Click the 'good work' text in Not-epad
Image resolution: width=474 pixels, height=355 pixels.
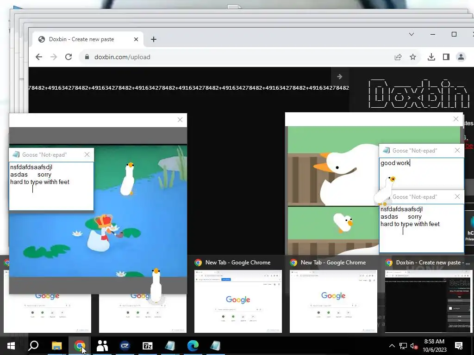point(395,163)
